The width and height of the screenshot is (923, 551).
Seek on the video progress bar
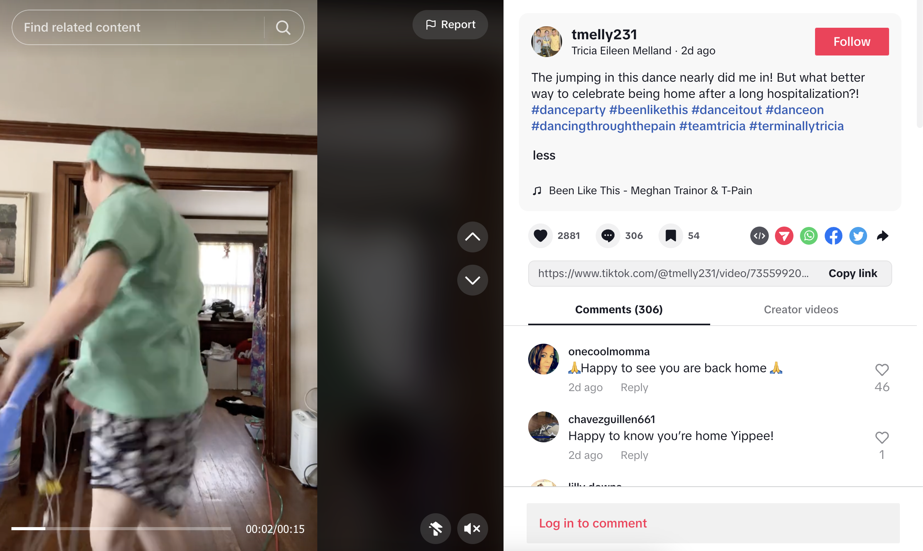121,528
